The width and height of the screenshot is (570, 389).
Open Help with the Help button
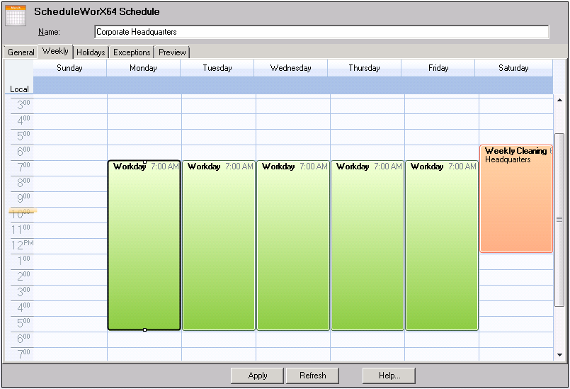(x=389, y=376)
